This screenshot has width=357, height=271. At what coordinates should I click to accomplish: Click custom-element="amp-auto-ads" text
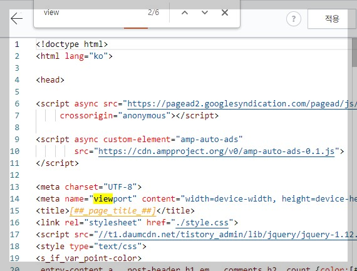coord(173,139)
